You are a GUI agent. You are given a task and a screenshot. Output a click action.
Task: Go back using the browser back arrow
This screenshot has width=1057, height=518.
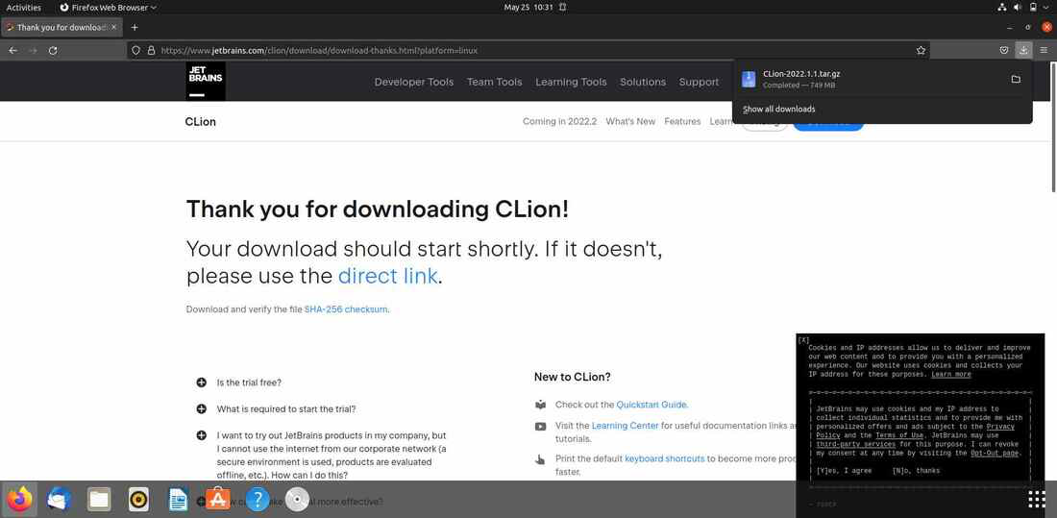(12, 51)
